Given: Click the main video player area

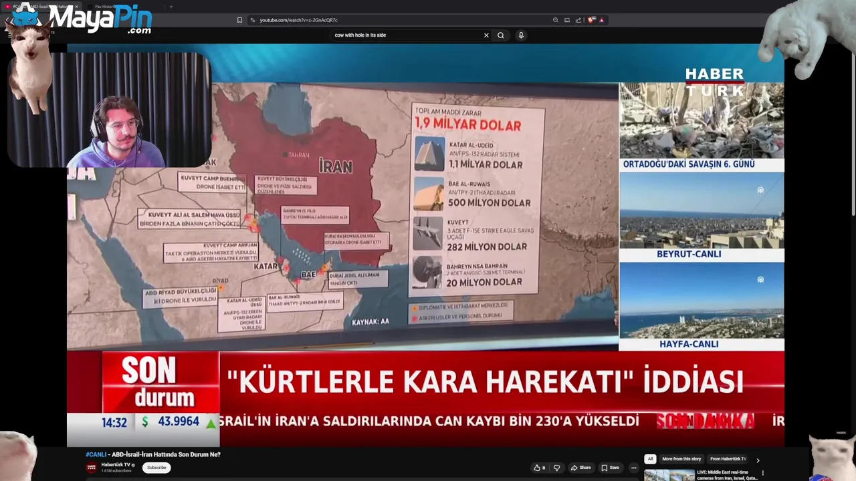Looking at the screenshot, I should [425, 245].
